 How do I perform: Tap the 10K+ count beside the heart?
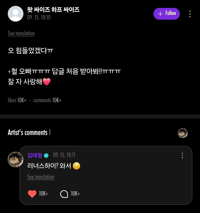43,194
